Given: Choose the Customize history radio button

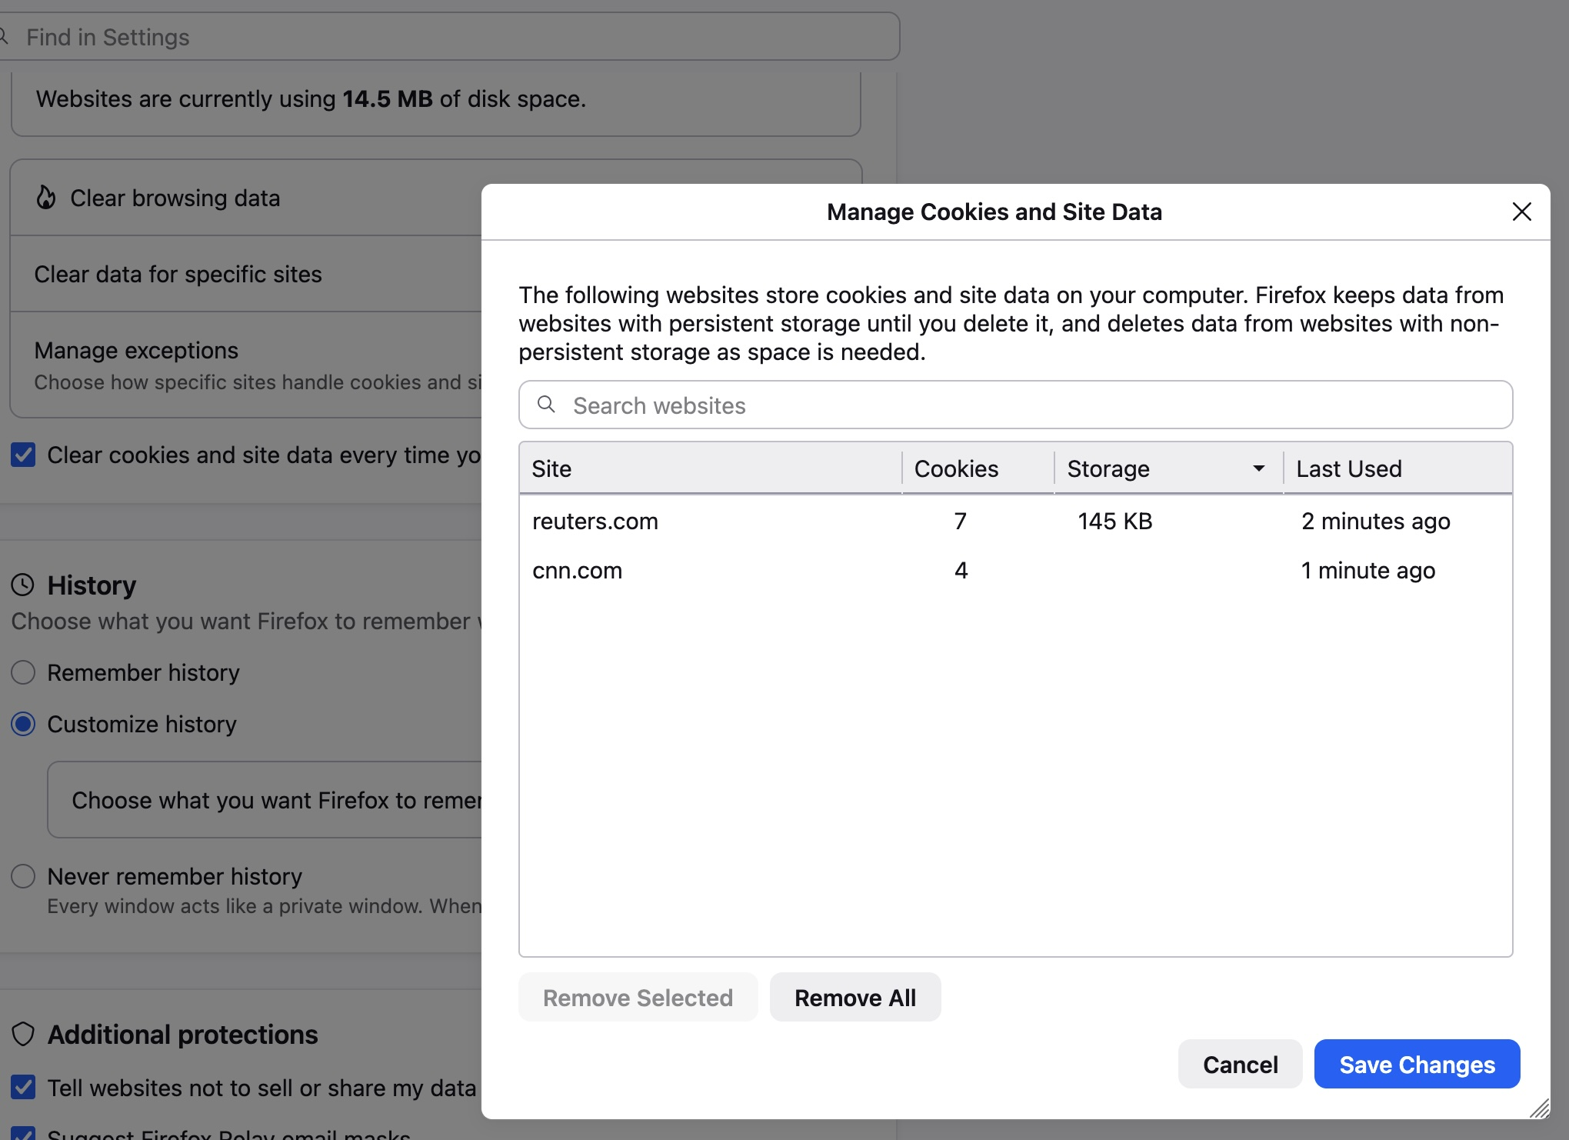Looking at the screenshot, I should 23,724.
